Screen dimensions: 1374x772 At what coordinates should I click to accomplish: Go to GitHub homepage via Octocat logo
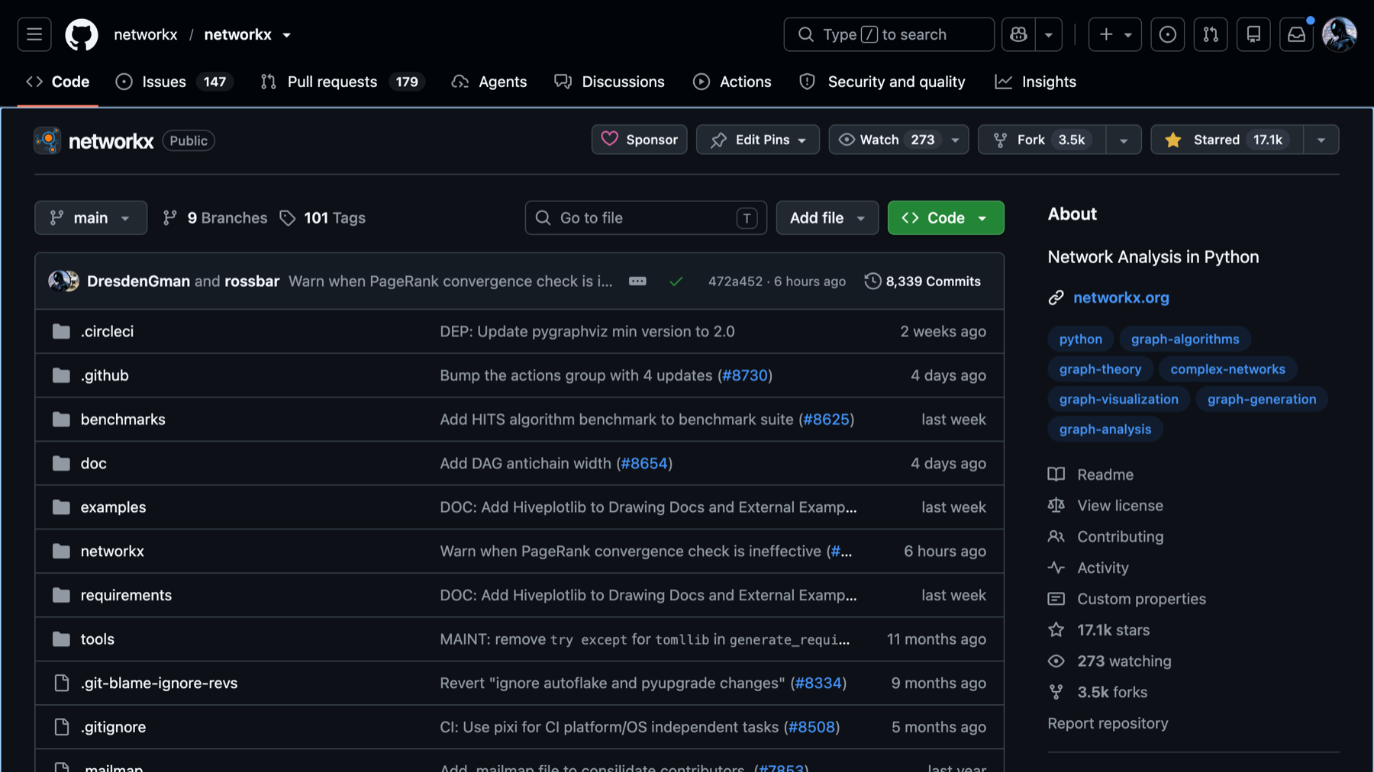pos(82,34)
